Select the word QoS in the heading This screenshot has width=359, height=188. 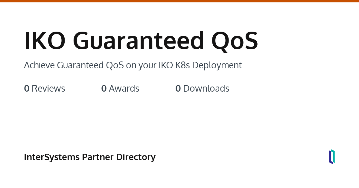click(235, 41)
